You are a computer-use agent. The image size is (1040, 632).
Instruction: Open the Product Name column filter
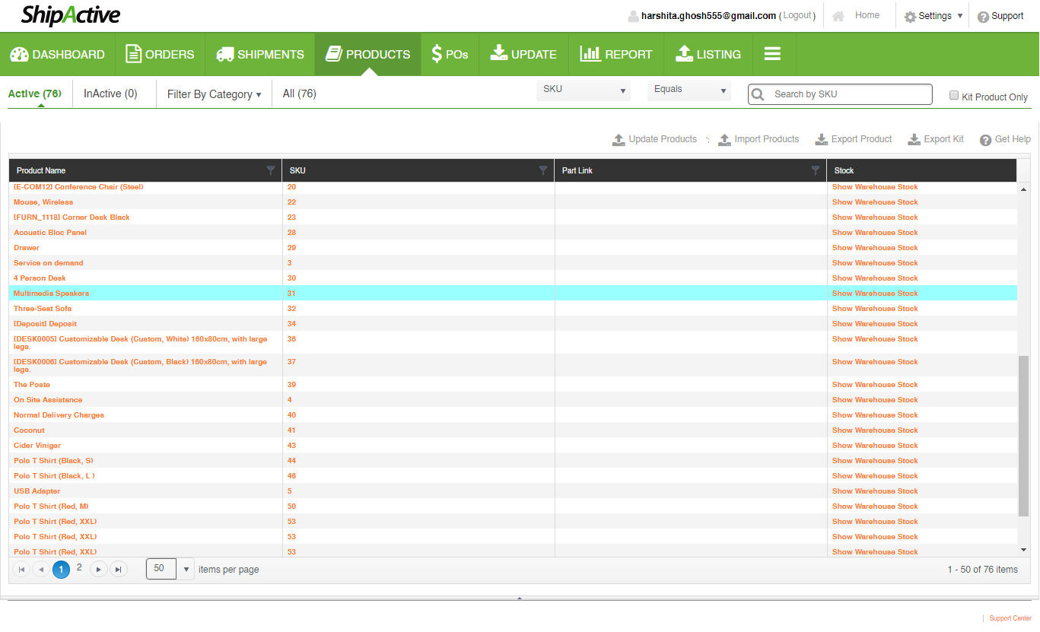tap(271, 170)
